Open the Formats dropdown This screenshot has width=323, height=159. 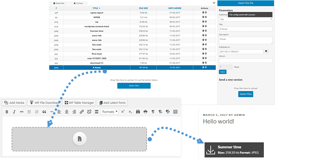click(110, 112)
